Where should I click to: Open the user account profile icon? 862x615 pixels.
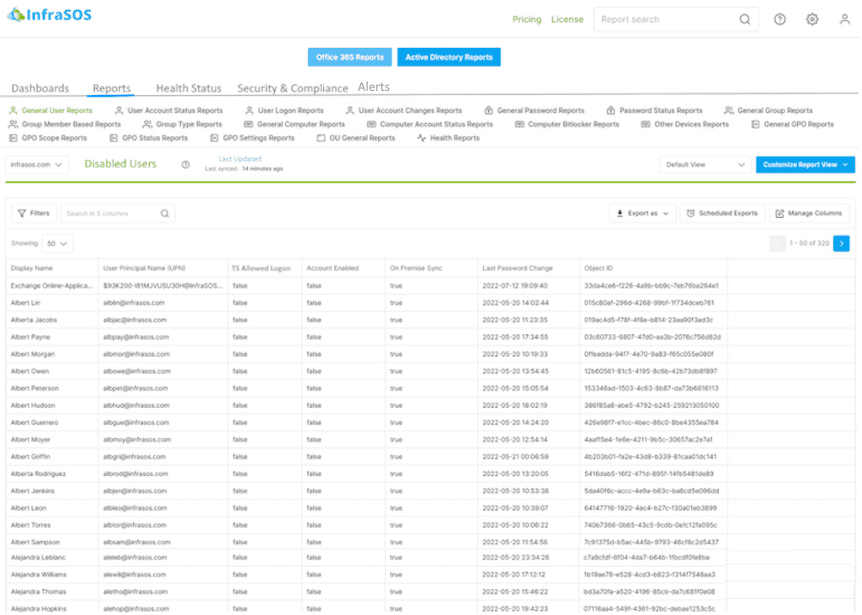pos(844,18)
